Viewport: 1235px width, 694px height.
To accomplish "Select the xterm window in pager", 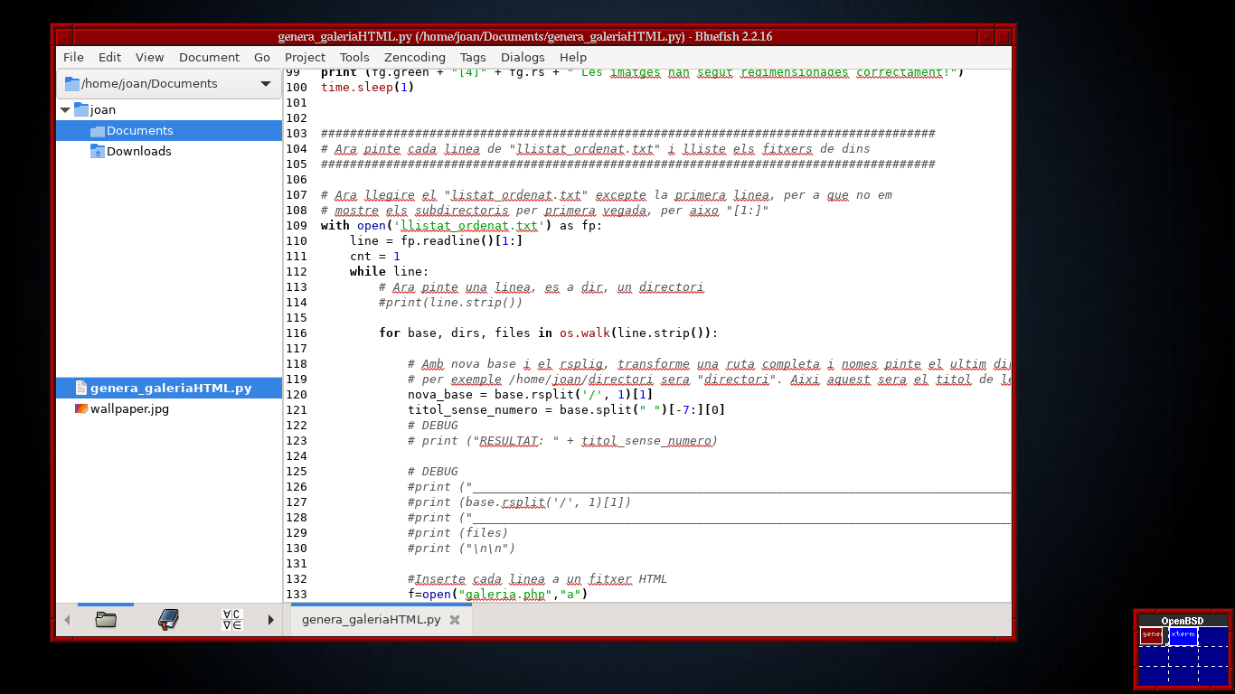I will [x=1183, y=635].
